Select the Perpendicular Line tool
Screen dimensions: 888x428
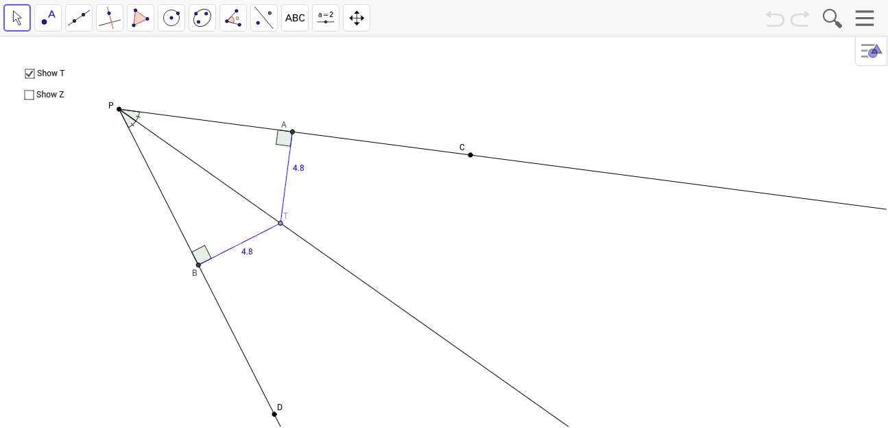[110, 18]
